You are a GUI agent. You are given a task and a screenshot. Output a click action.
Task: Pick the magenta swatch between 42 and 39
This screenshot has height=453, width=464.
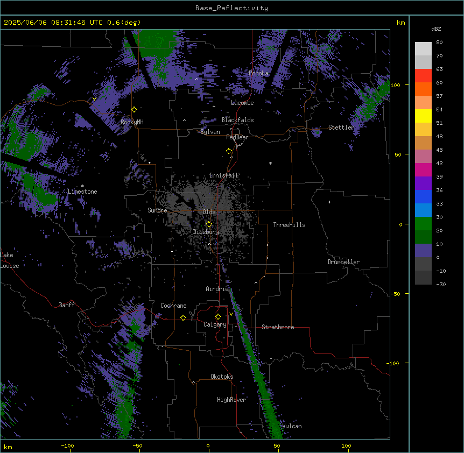[x=423, y=169]
